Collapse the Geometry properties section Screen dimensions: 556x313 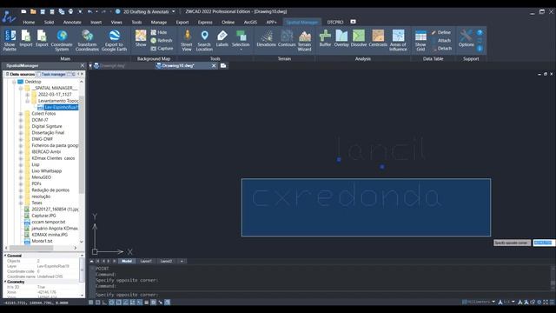pyautogui.click(x=5, y=282)
